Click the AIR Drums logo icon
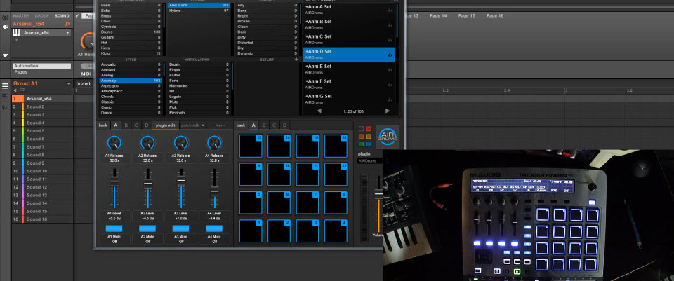Image resolution: width=674 pixels, height=281 pixels. [x=388, y=137]
